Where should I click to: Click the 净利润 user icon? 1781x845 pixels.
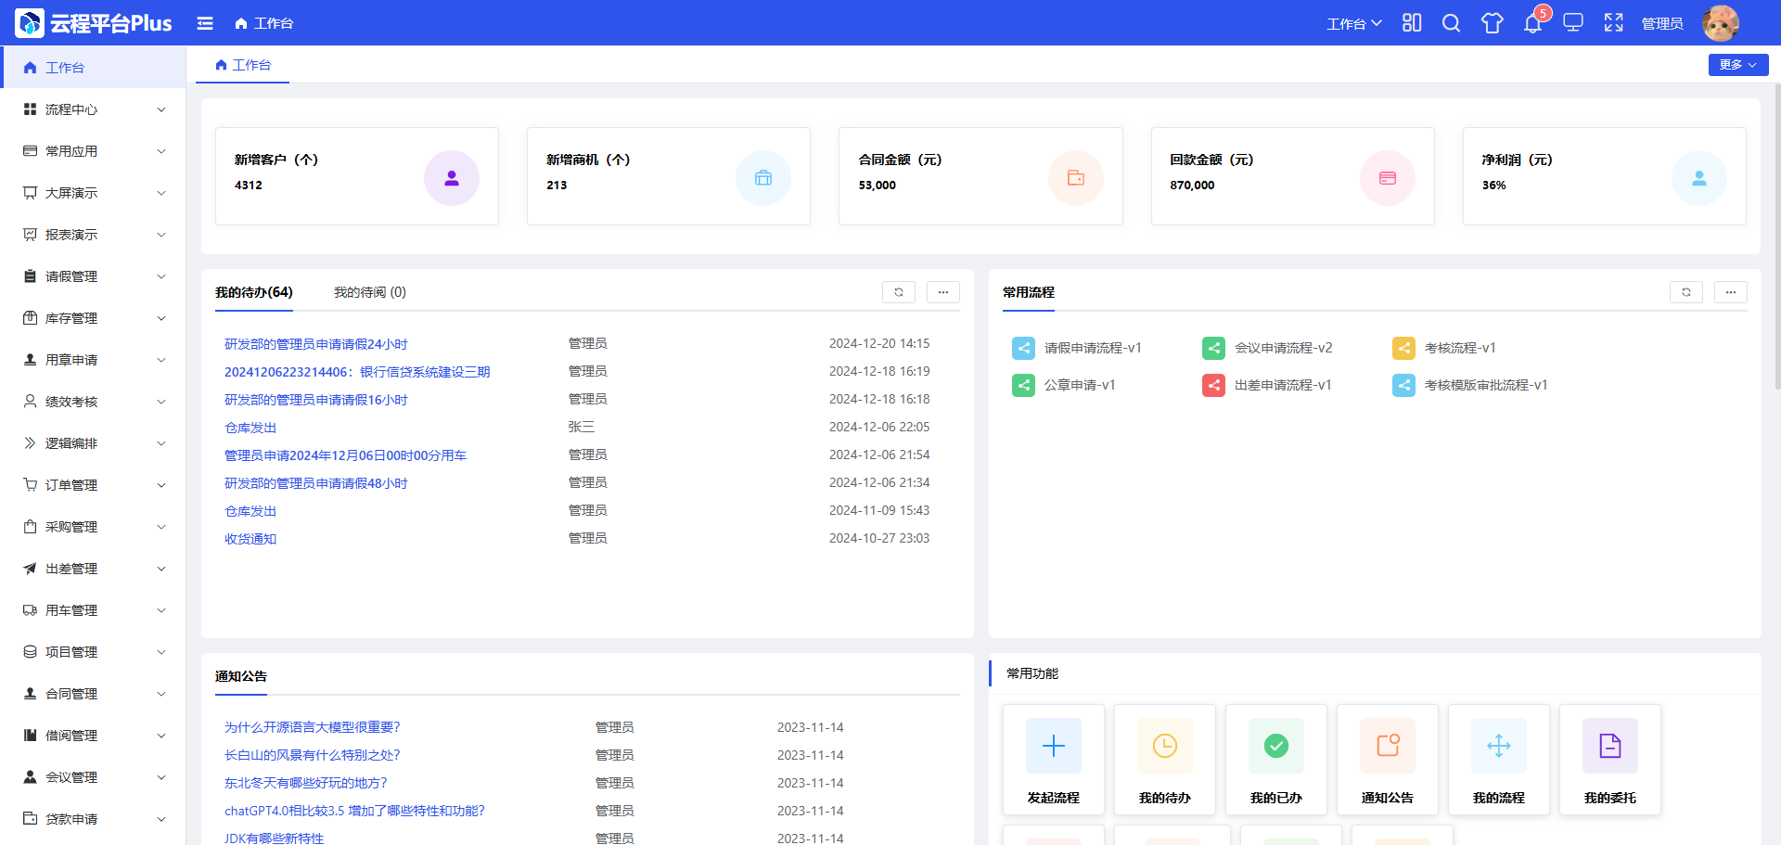tap(1699, 178)
